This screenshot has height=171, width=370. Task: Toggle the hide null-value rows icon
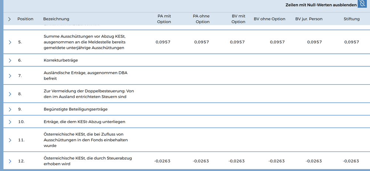pyautogui.click(x=362, y=5)
